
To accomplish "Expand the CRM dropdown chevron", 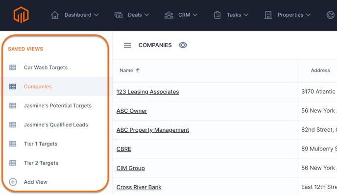I will (195, 15).
